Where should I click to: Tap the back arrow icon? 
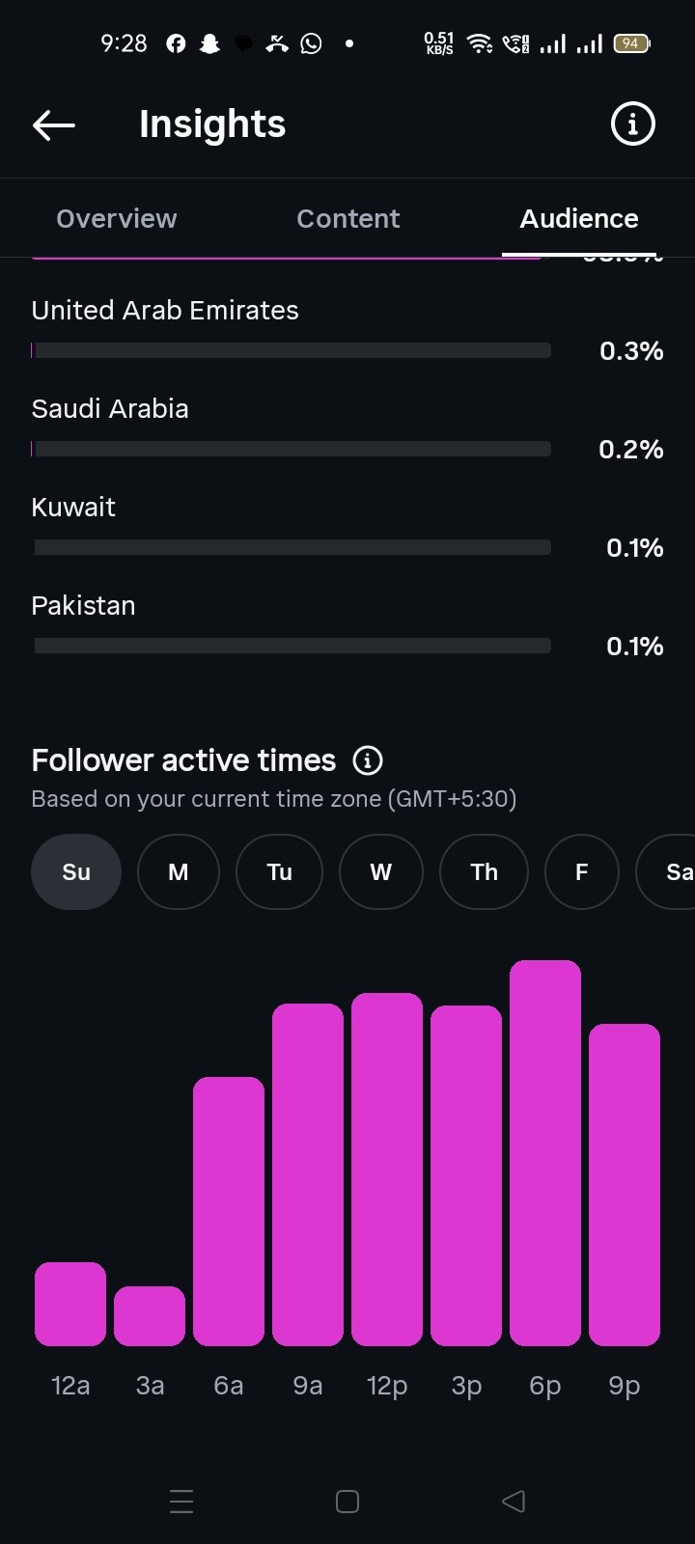[53, 124]
